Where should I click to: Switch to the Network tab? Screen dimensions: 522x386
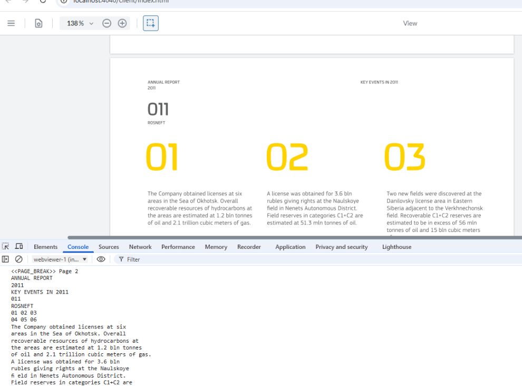tap(140, 247)
